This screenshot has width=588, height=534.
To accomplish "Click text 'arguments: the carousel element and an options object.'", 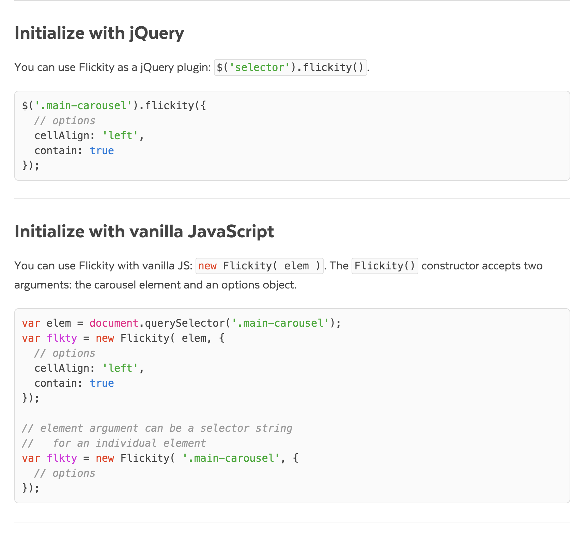I will 155,285.
